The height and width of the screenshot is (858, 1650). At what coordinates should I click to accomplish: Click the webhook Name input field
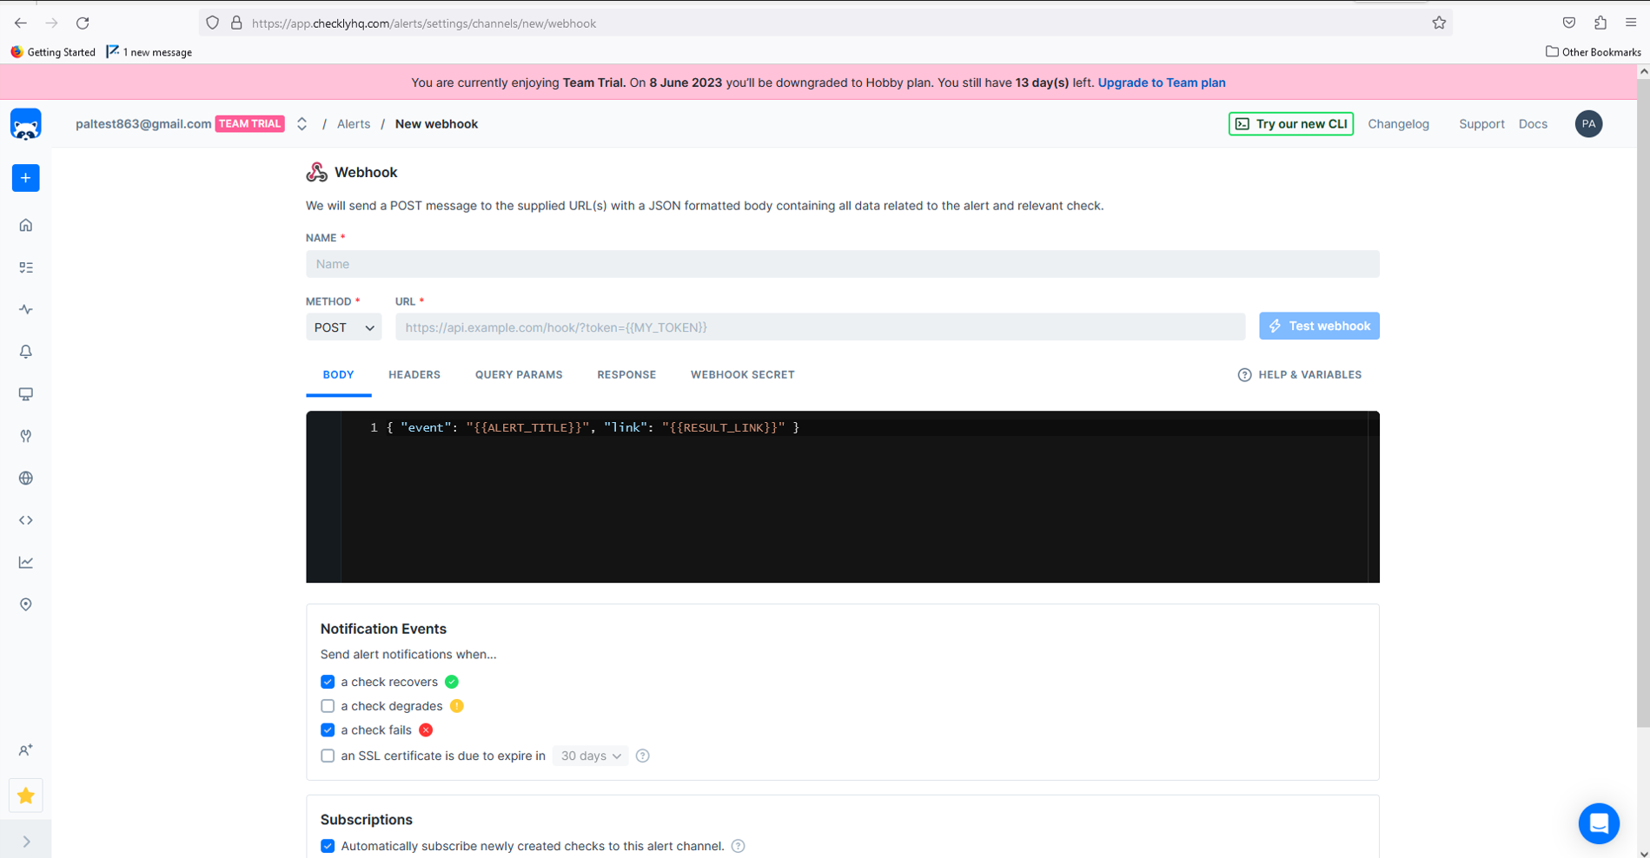pos(843,264)
